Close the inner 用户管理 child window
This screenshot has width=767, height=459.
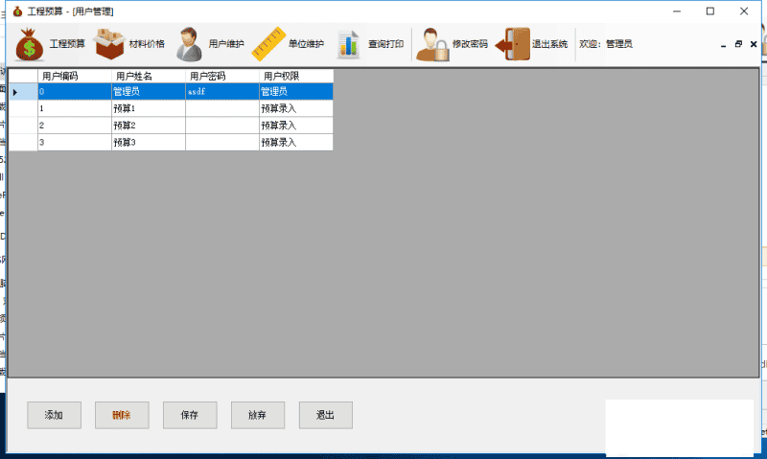pyautogui.click(x=754, y=44)
